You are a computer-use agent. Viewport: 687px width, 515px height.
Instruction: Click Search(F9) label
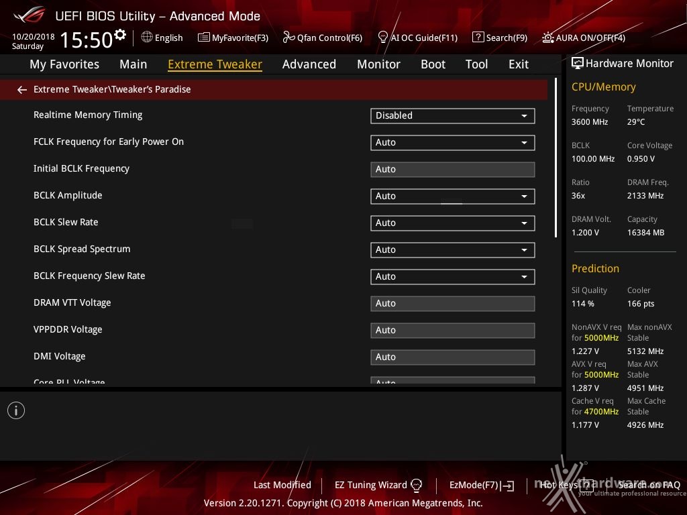coord(507,38)
